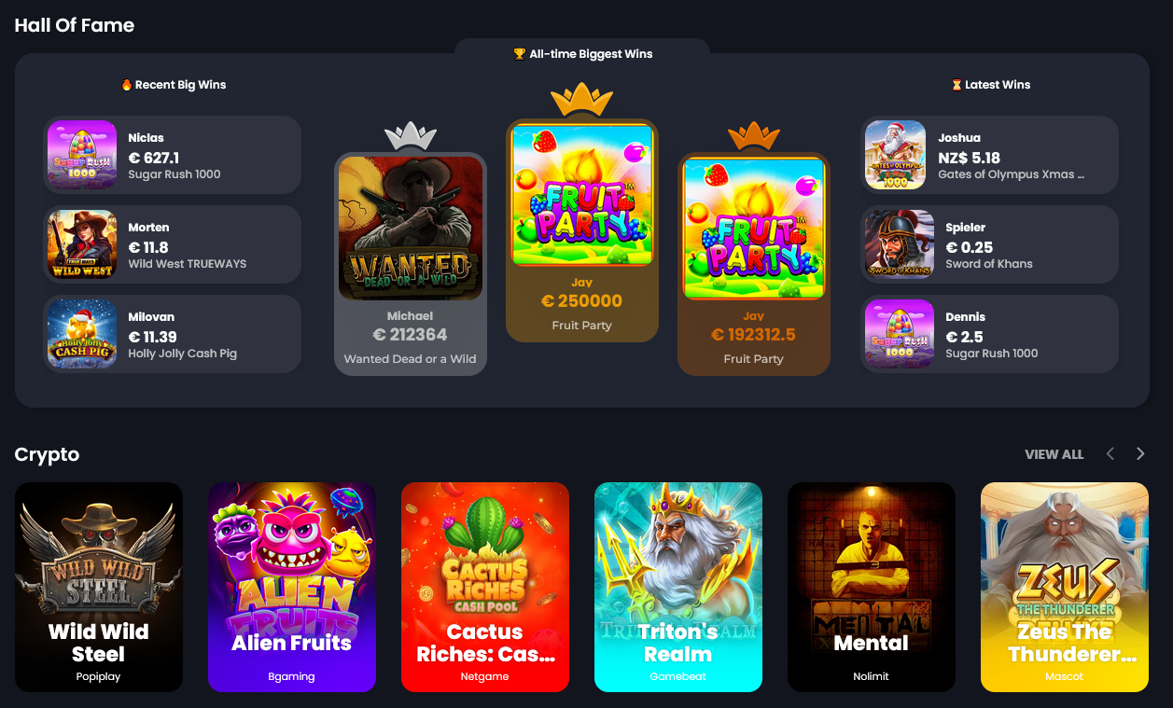The height and width of the screenshot is (708, 1173).
Task: Launch Wild Wild Steel by Popiplay
Action: point(99,587)
